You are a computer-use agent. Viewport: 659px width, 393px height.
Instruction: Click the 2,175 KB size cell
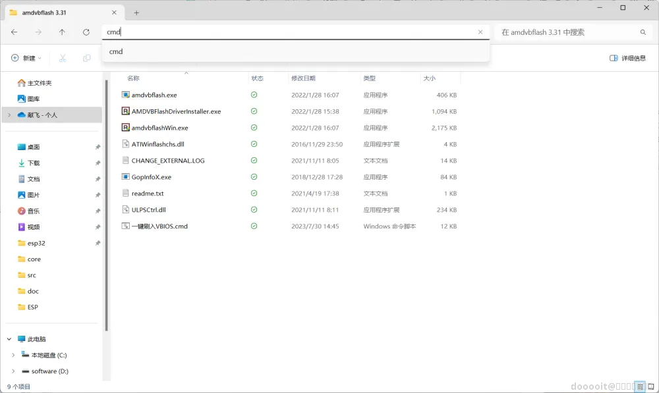[444, 128]
